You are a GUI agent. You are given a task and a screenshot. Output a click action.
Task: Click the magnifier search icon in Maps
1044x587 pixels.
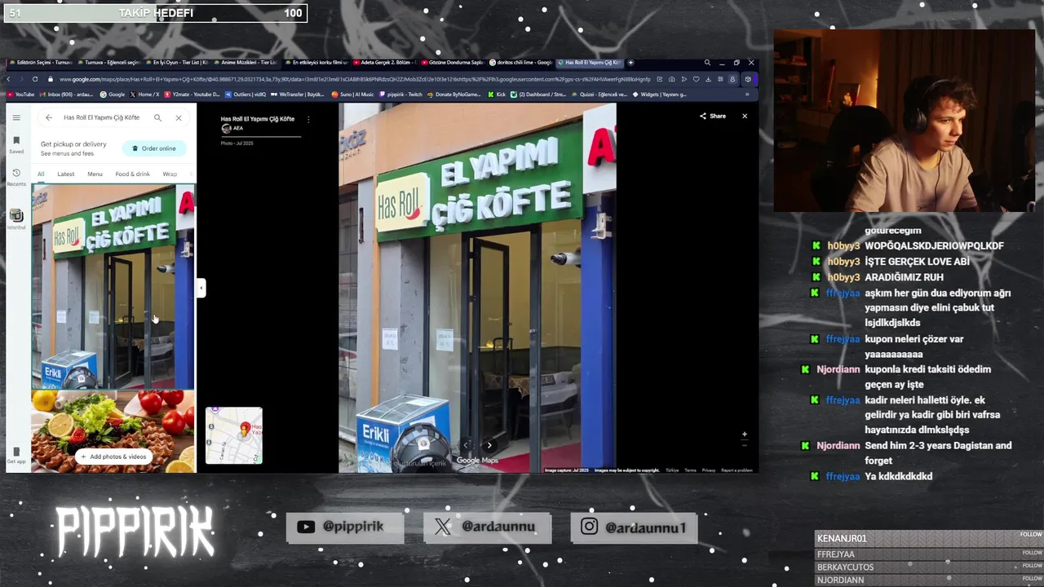click(157, 117)
